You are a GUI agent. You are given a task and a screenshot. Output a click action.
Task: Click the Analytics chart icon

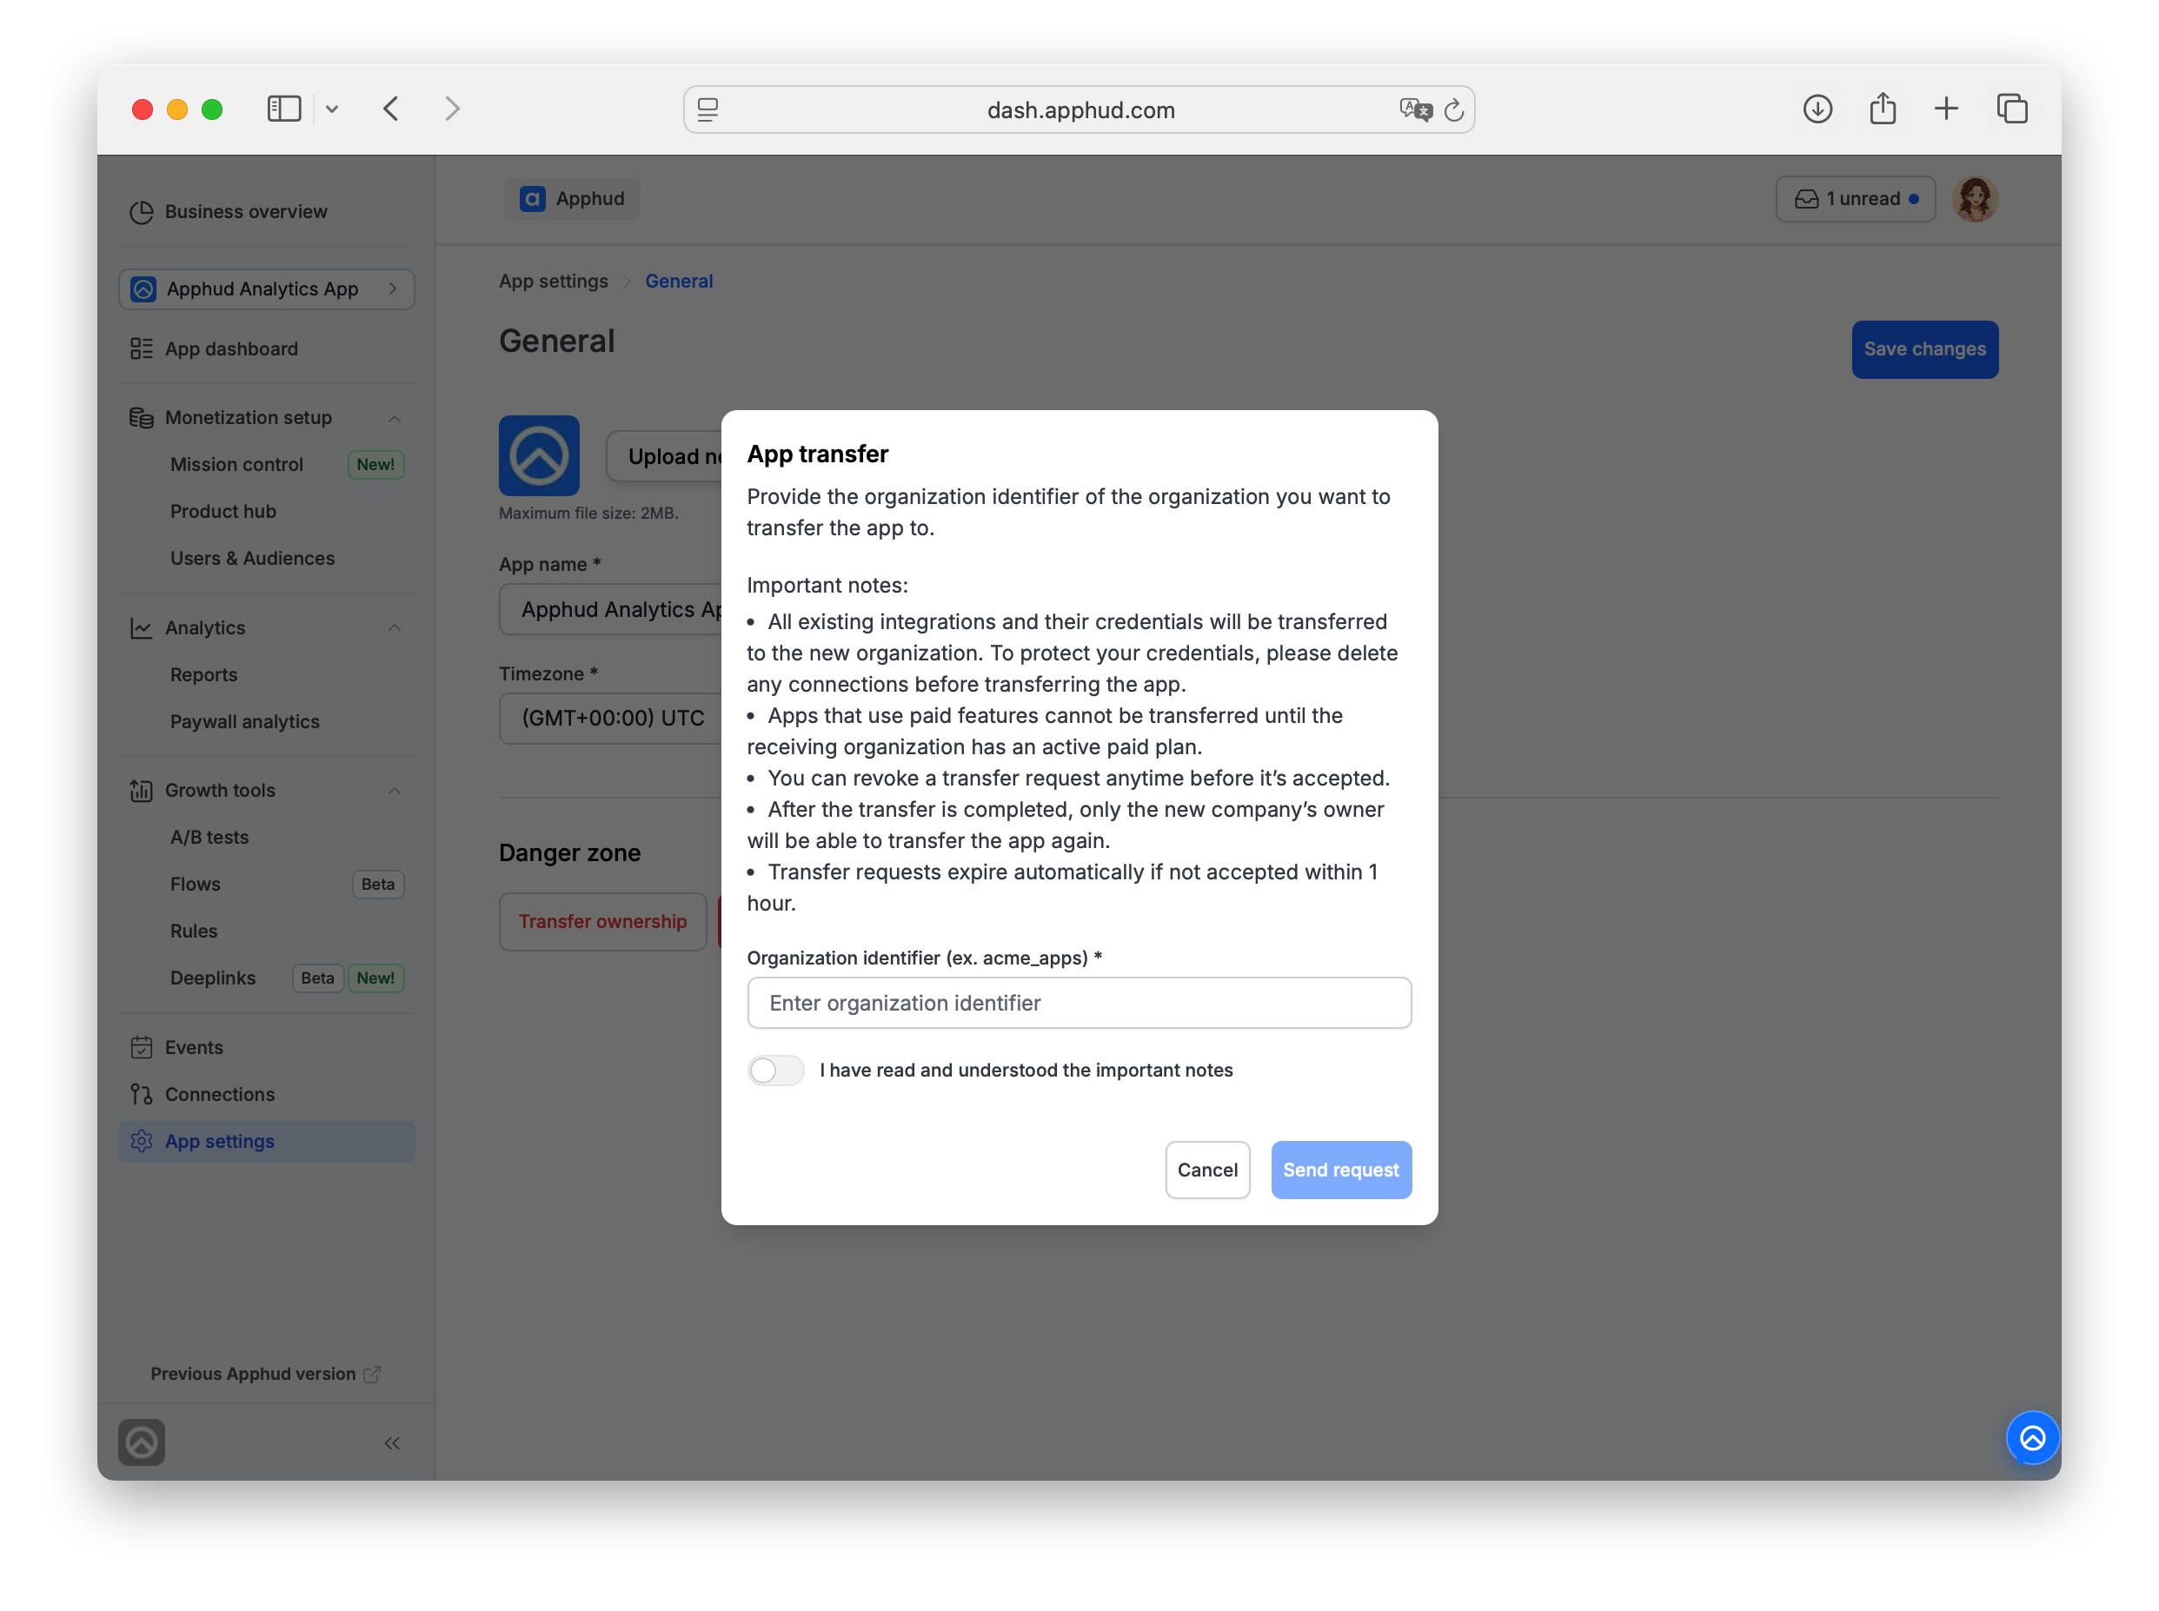pyautogui.click(x=142, y=628)
